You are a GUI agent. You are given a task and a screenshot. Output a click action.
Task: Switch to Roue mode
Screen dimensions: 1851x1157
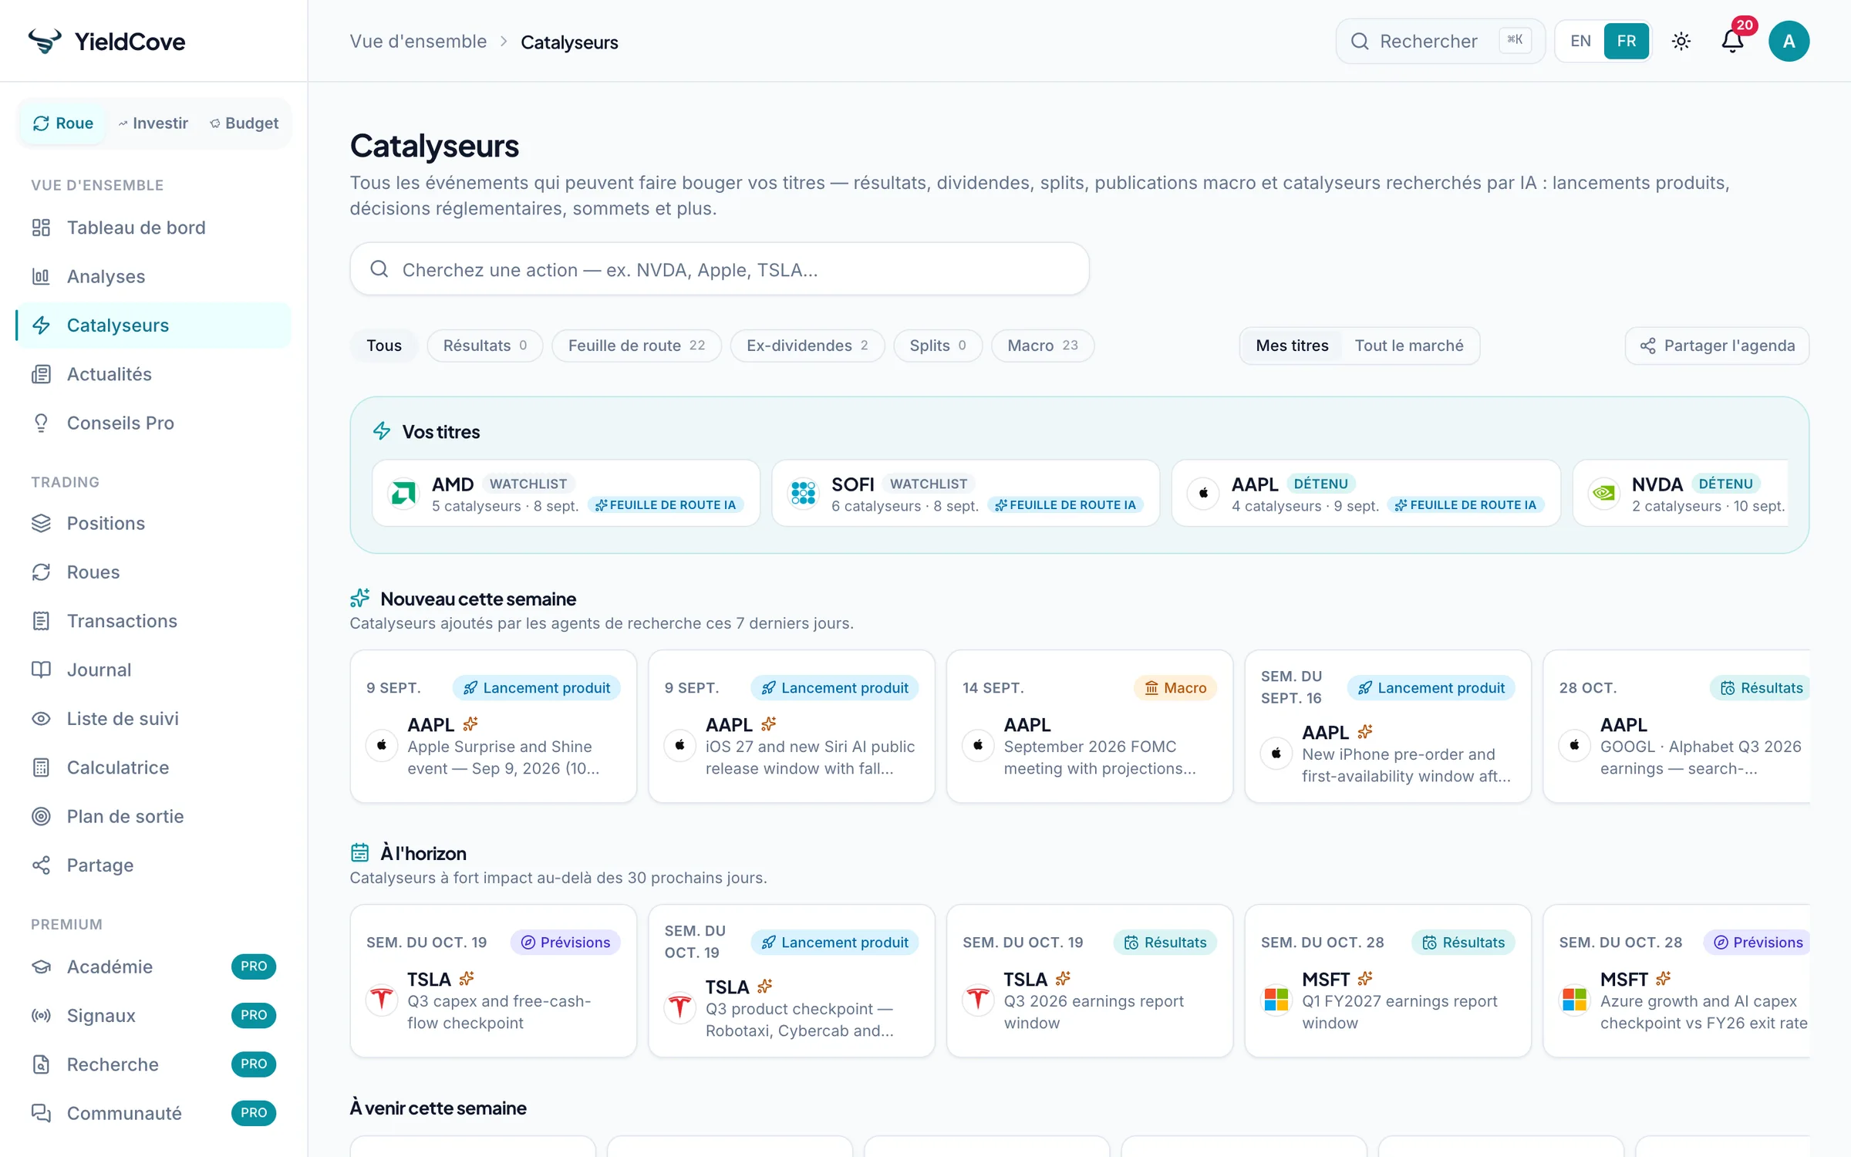(63, 123)
